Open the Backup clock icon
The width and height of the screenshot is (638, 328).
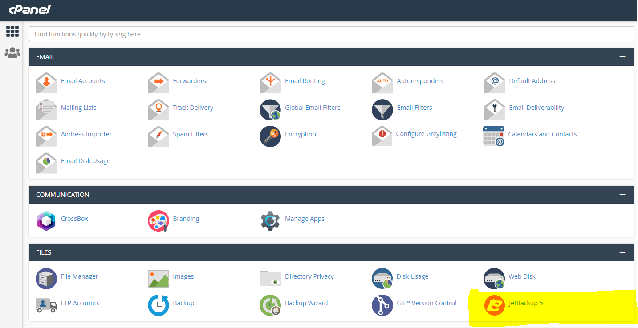(158, 305)
